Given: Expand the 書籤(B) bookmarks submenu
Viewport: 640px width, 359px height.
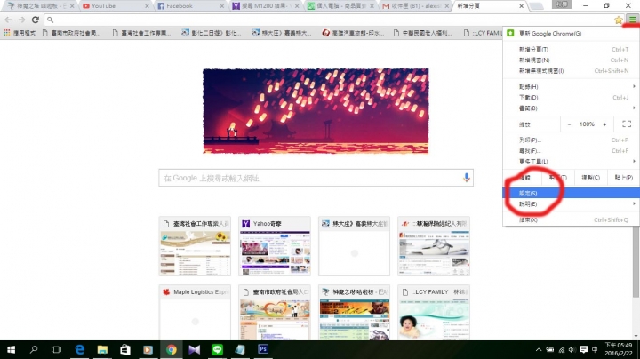Looking at the screenshot, I should pos(571,108).
